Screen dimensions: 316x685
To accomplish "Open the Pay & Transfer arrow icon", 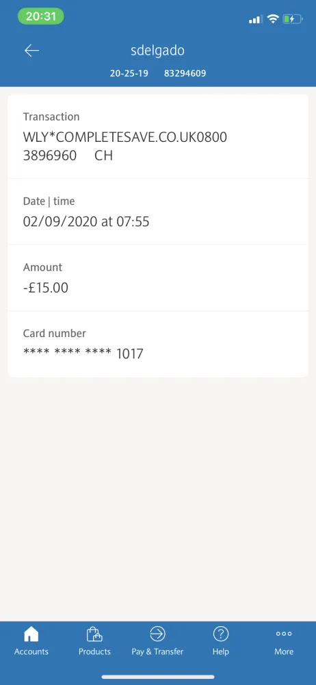I will pyautogui.click(x=157, y=634).
